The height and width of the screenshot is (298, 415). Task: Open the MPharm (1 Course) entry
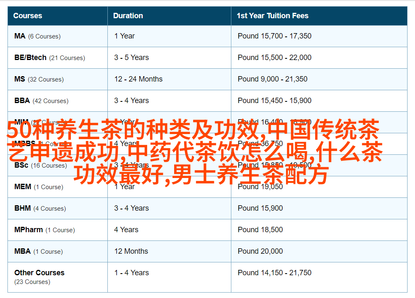tap(44, 230)
